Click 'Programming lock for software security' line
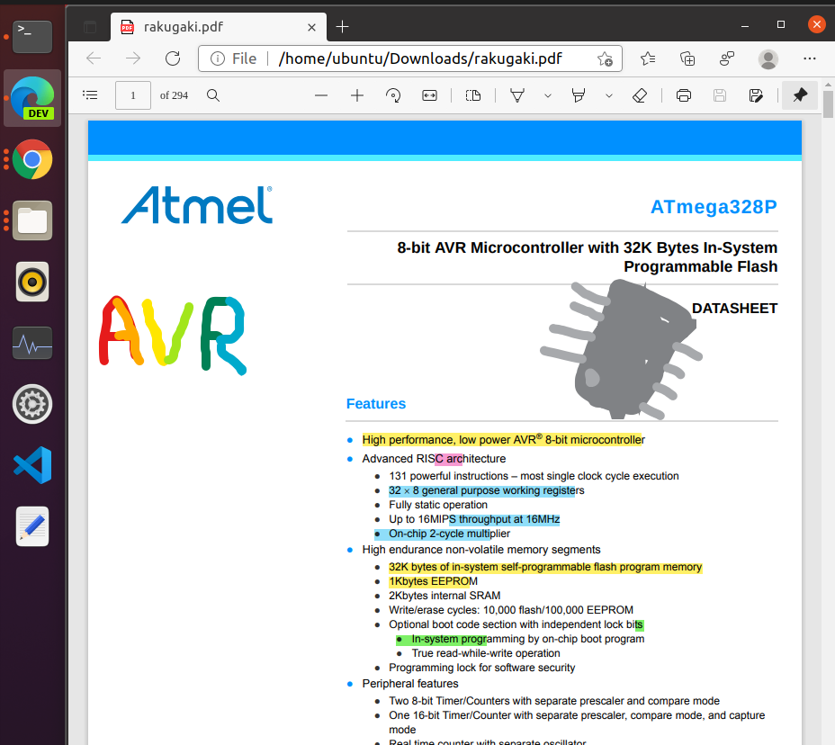The height and width of the screenshot is (745, 835). 482,668
